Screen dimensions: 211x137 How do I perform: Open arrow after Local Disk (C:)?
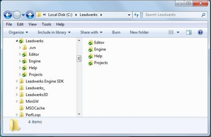pos(76,15)
